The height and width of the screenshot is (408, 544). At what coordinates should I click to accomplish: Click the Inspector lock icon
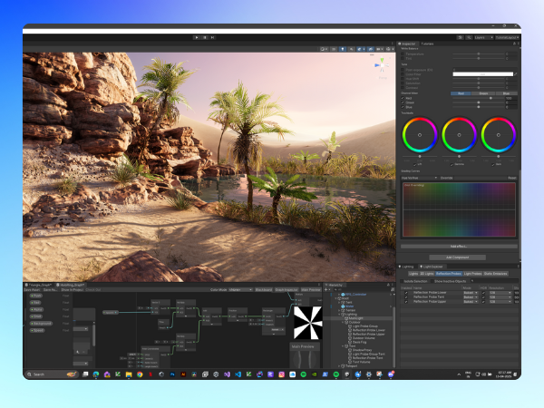click(x=514, y=44)
